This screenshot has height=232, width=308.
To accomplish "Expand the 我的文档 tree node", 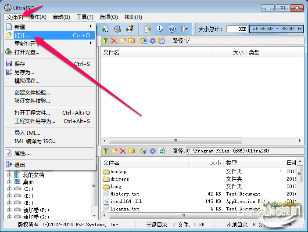I will 10,175.
